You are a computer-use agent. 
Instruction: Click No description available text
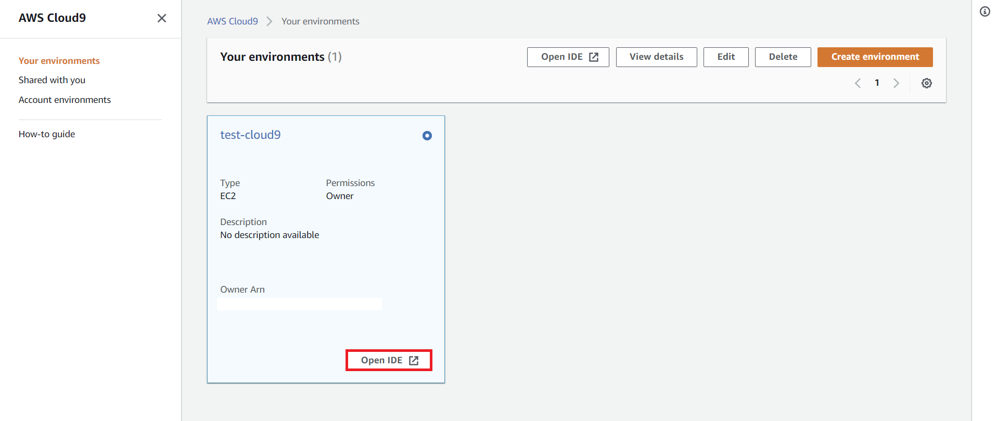270,235
